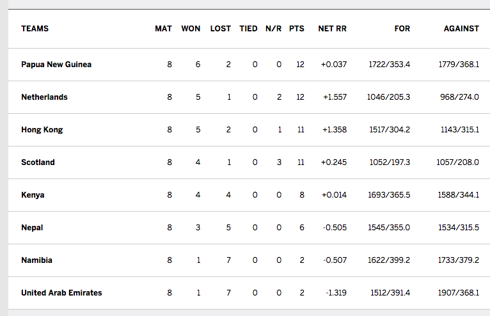The width and height of the screenshot is (490, 316).
Task: Click the Scotland team name
Action: (38, 162)
